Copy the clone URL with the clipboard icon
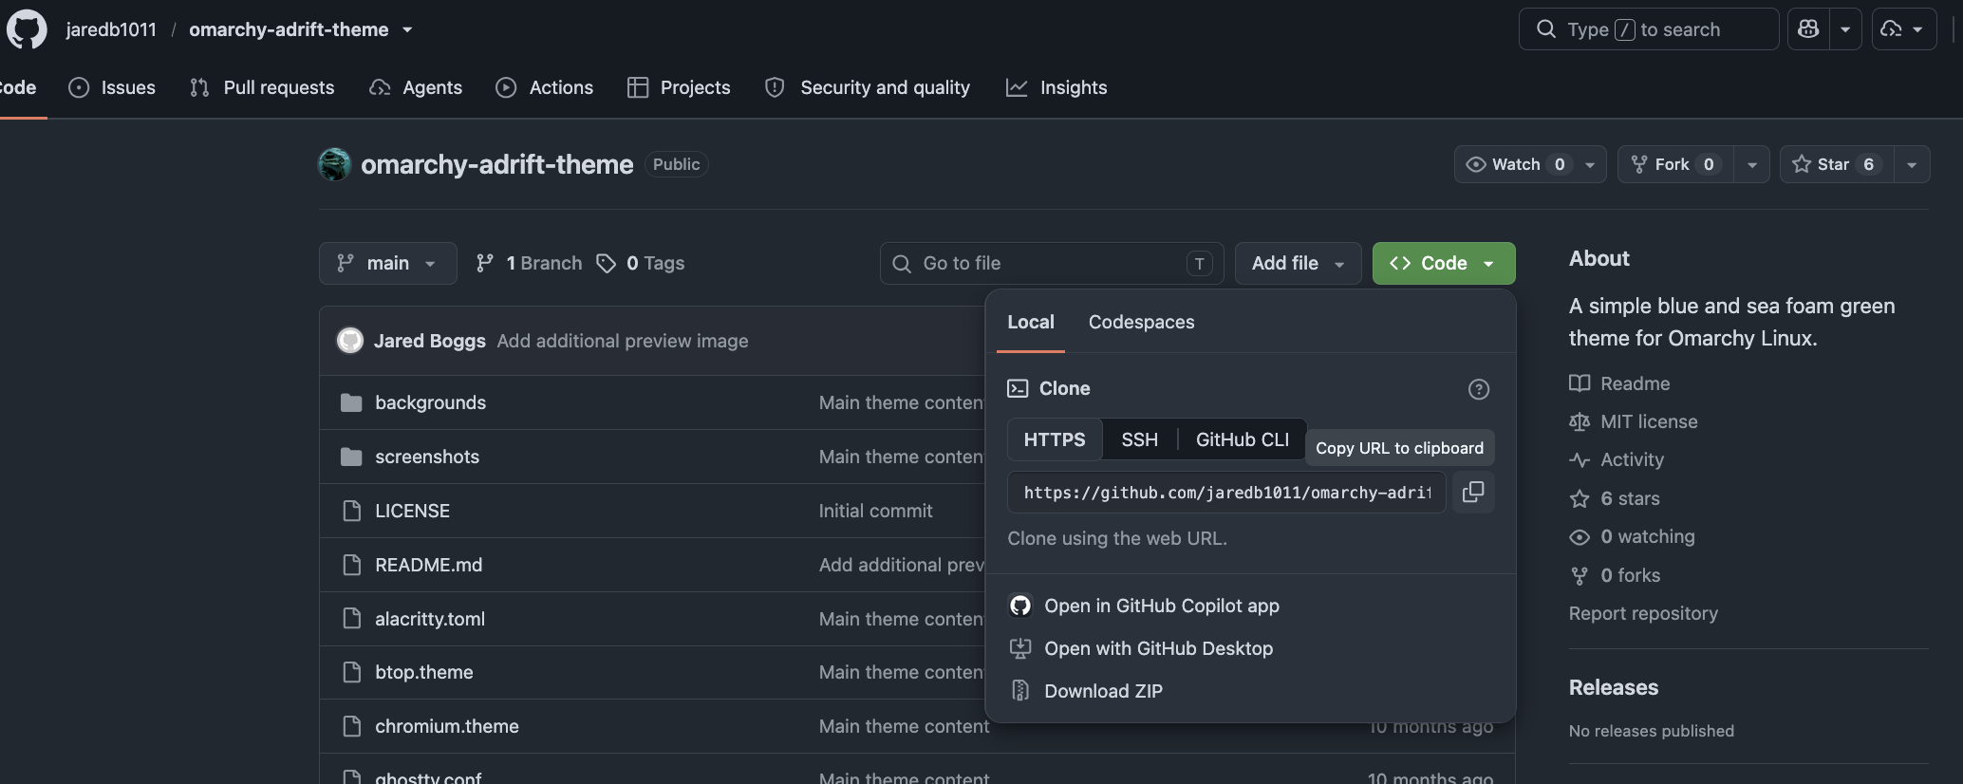 pos(1473,492)
